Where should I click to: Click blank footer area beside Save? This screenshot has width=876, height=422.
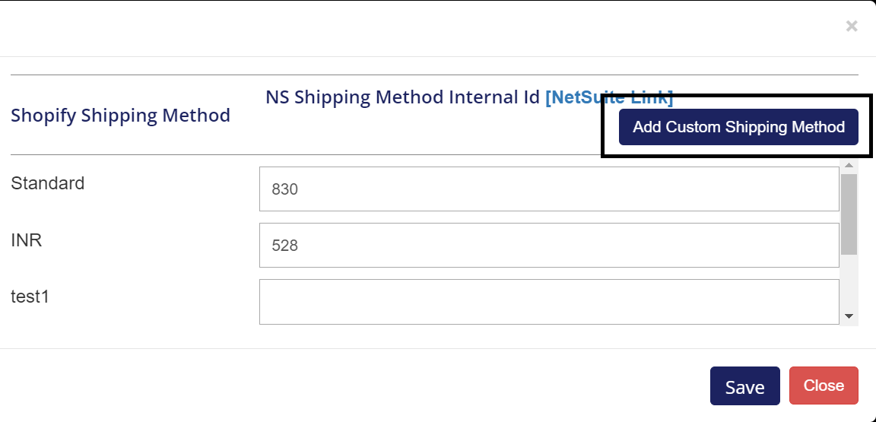point(380,386)
